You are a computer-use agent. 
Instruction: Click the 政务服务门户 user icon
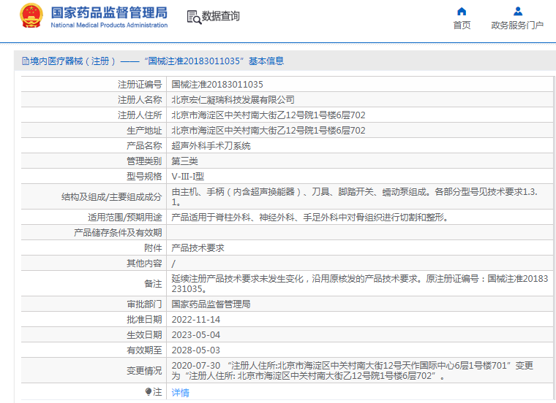(x=518, y=12)
